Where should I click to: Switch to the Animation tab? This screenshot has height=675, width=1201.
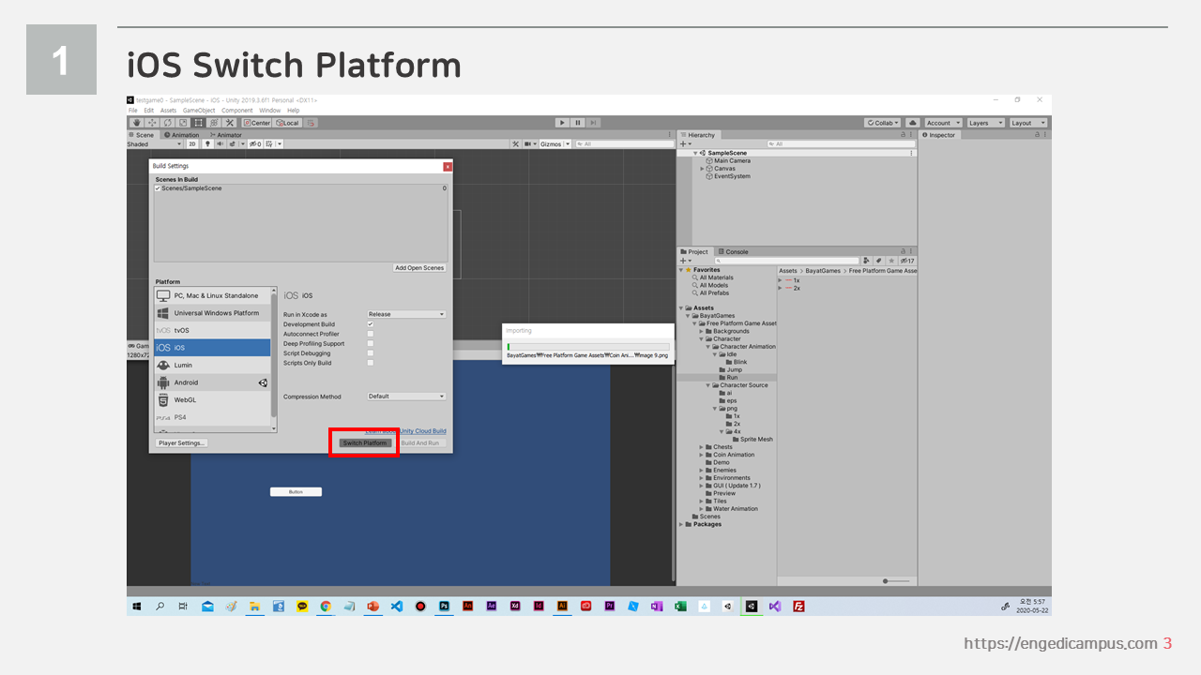point(182,135)
